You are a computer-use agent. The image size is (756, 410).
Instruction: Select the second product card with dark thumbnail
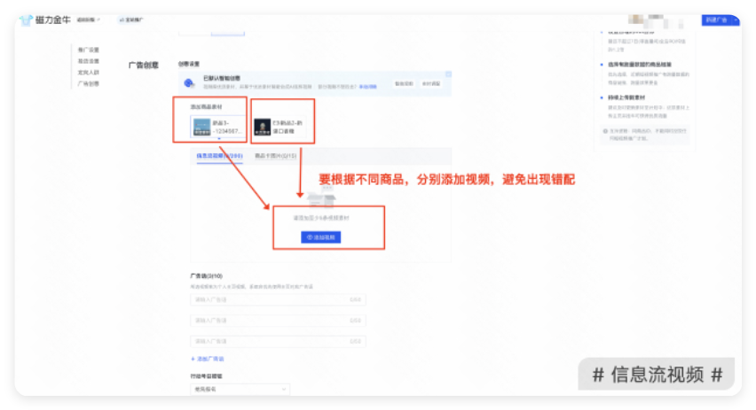pos(280,127)
